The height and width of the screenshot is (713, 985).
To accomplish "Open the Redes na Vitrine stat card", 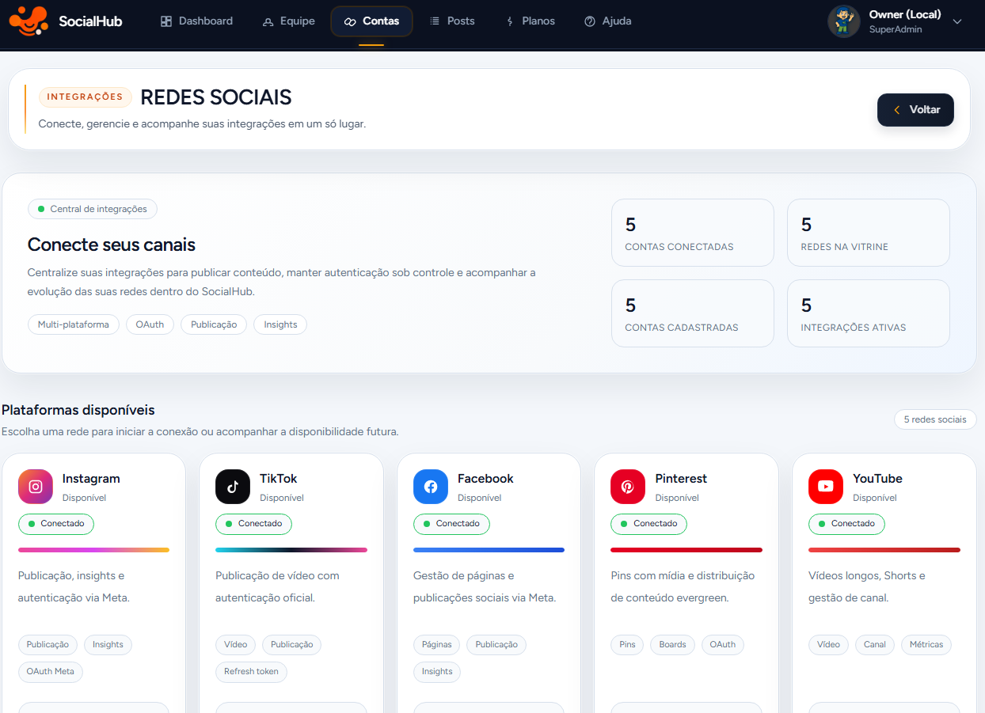I will pos(869,233).
